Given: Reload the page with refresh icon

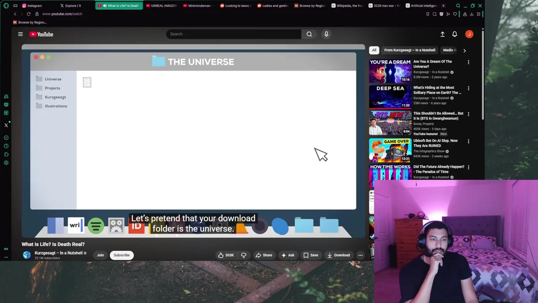Looking at the screenshot, I should (29, 14).
